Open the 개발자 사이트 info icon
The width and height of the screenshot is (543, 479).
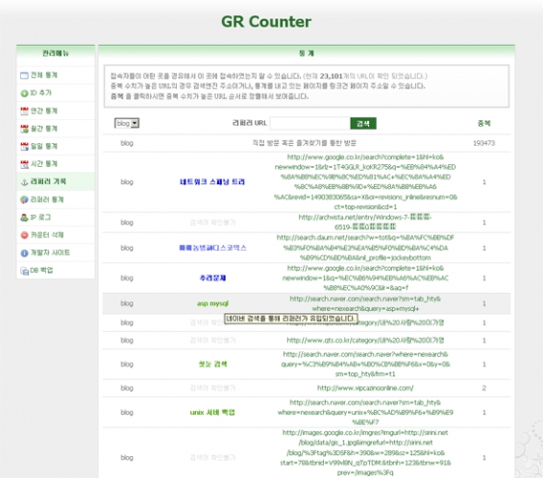pyautogui.click(x=24, y=253)
